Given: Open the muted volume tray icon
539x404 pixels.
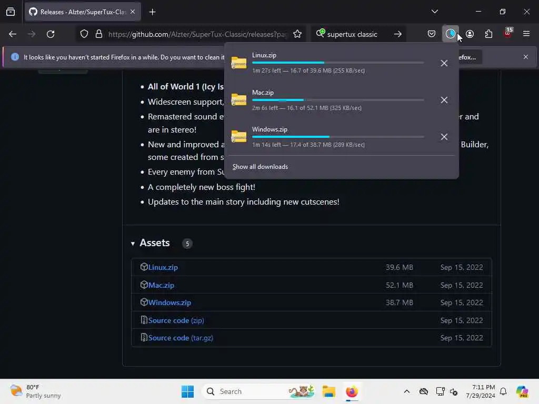Looking at the screenshot, I should [x=454, y=391].
